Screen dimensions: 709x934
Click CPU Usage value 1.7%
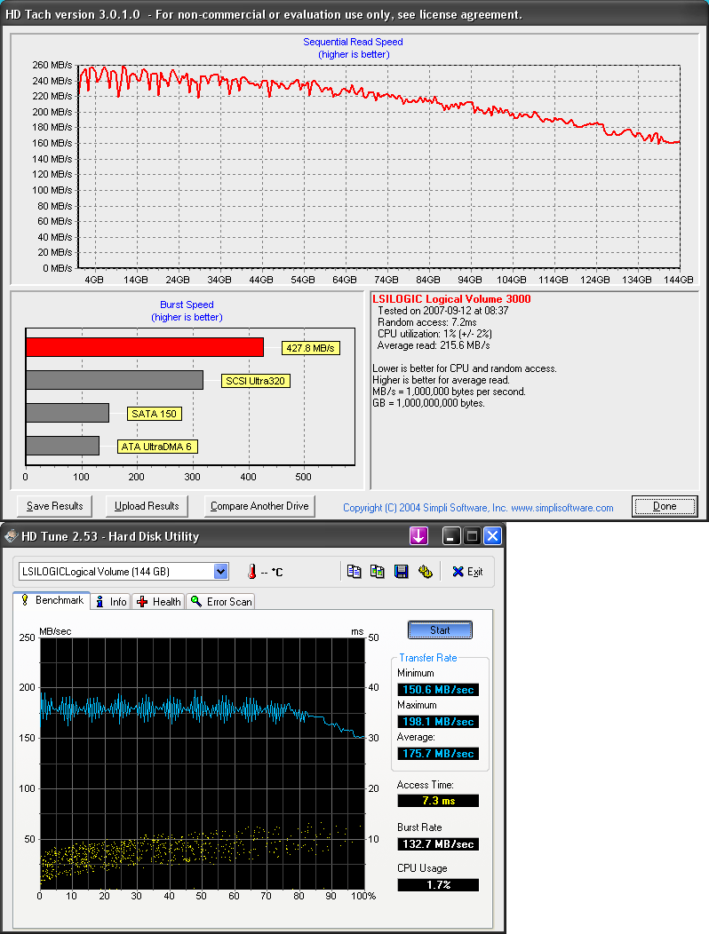pos(438,885)
